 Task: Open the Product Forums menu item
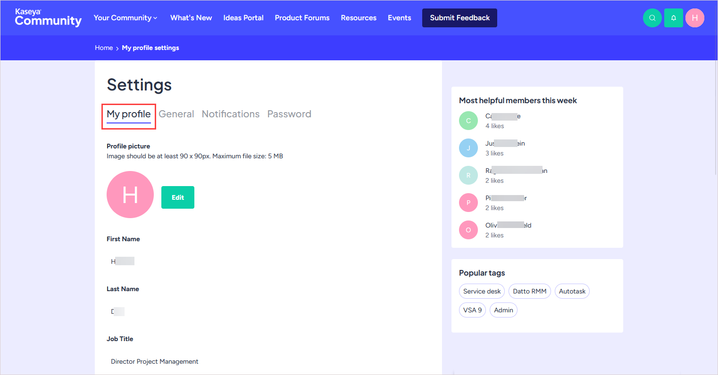[302, 18]
